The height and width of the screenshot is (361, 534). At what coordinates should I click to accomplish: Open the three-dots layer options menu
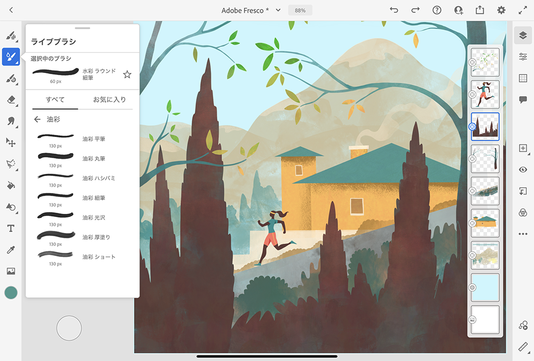523,234
